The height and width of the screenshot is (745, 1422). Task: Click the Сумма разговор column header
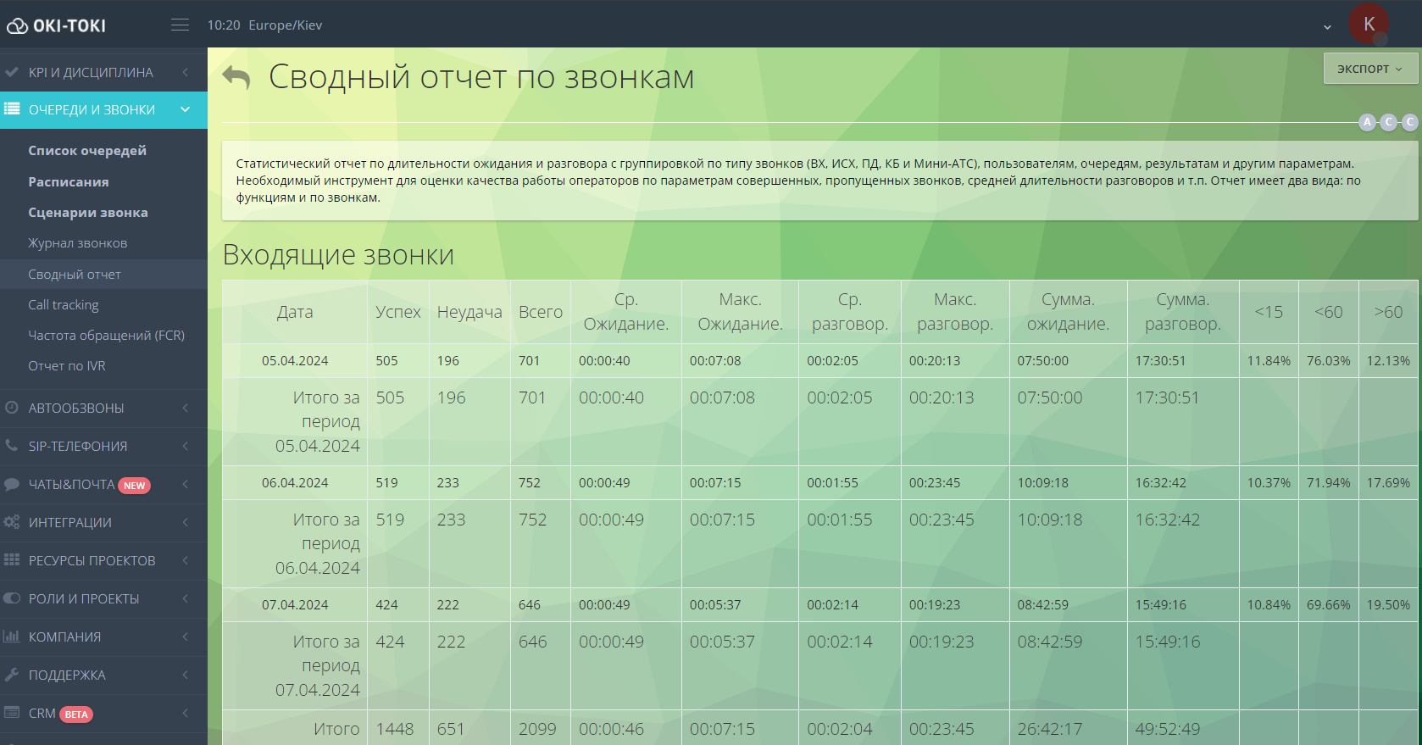tap(1183, 312)
